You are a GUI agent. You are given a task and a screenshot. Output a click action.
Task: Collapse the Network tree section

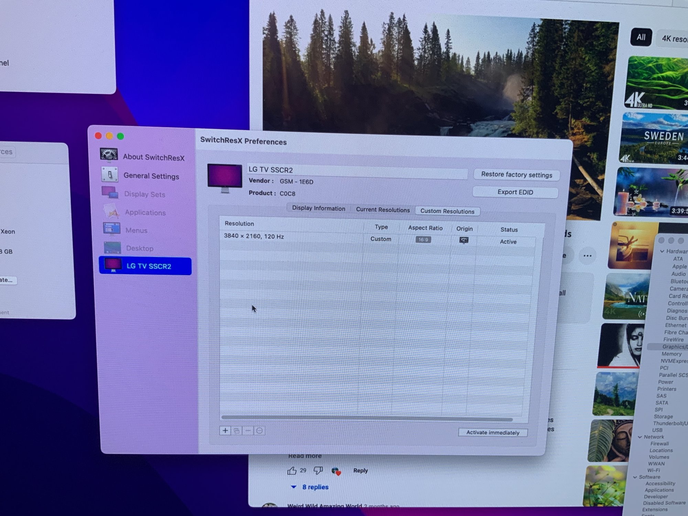(640, 437)
